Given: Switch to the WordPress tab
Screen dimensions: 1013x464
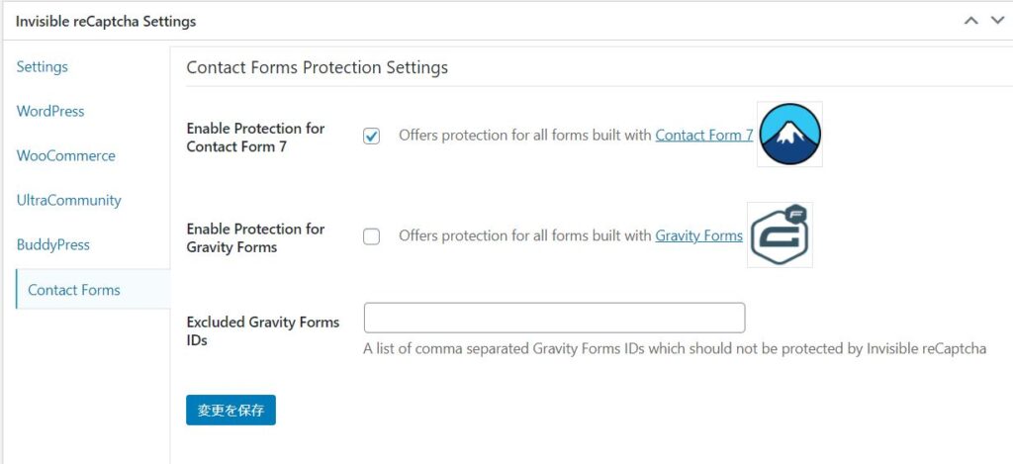Looking at the screenshot, I should click(x=50, y=112).
